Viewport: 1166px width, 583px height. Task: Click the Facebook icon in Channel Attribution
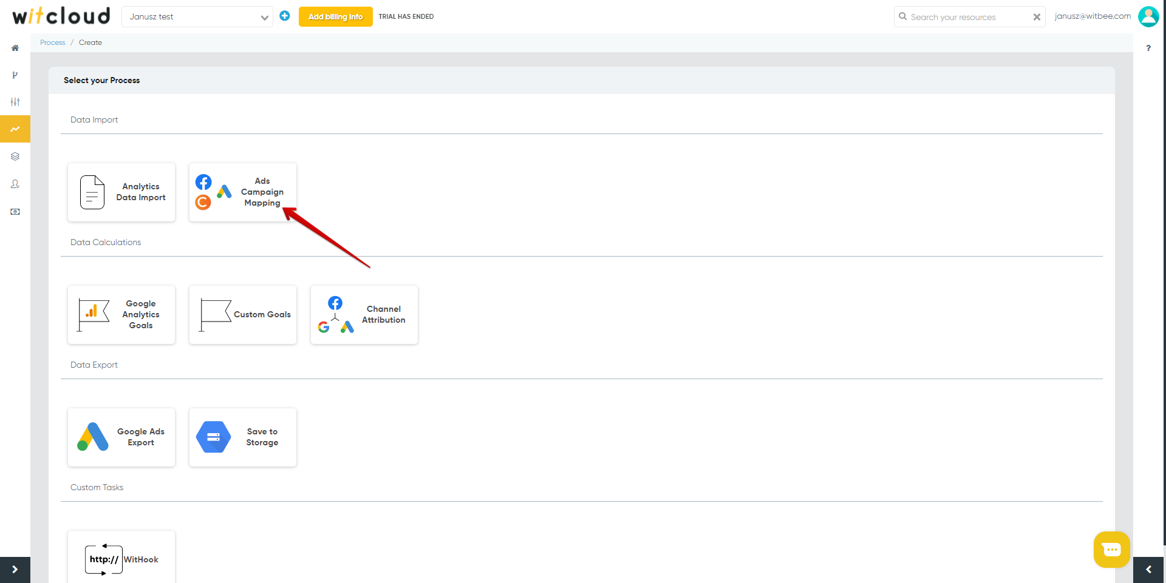[335, 303]
